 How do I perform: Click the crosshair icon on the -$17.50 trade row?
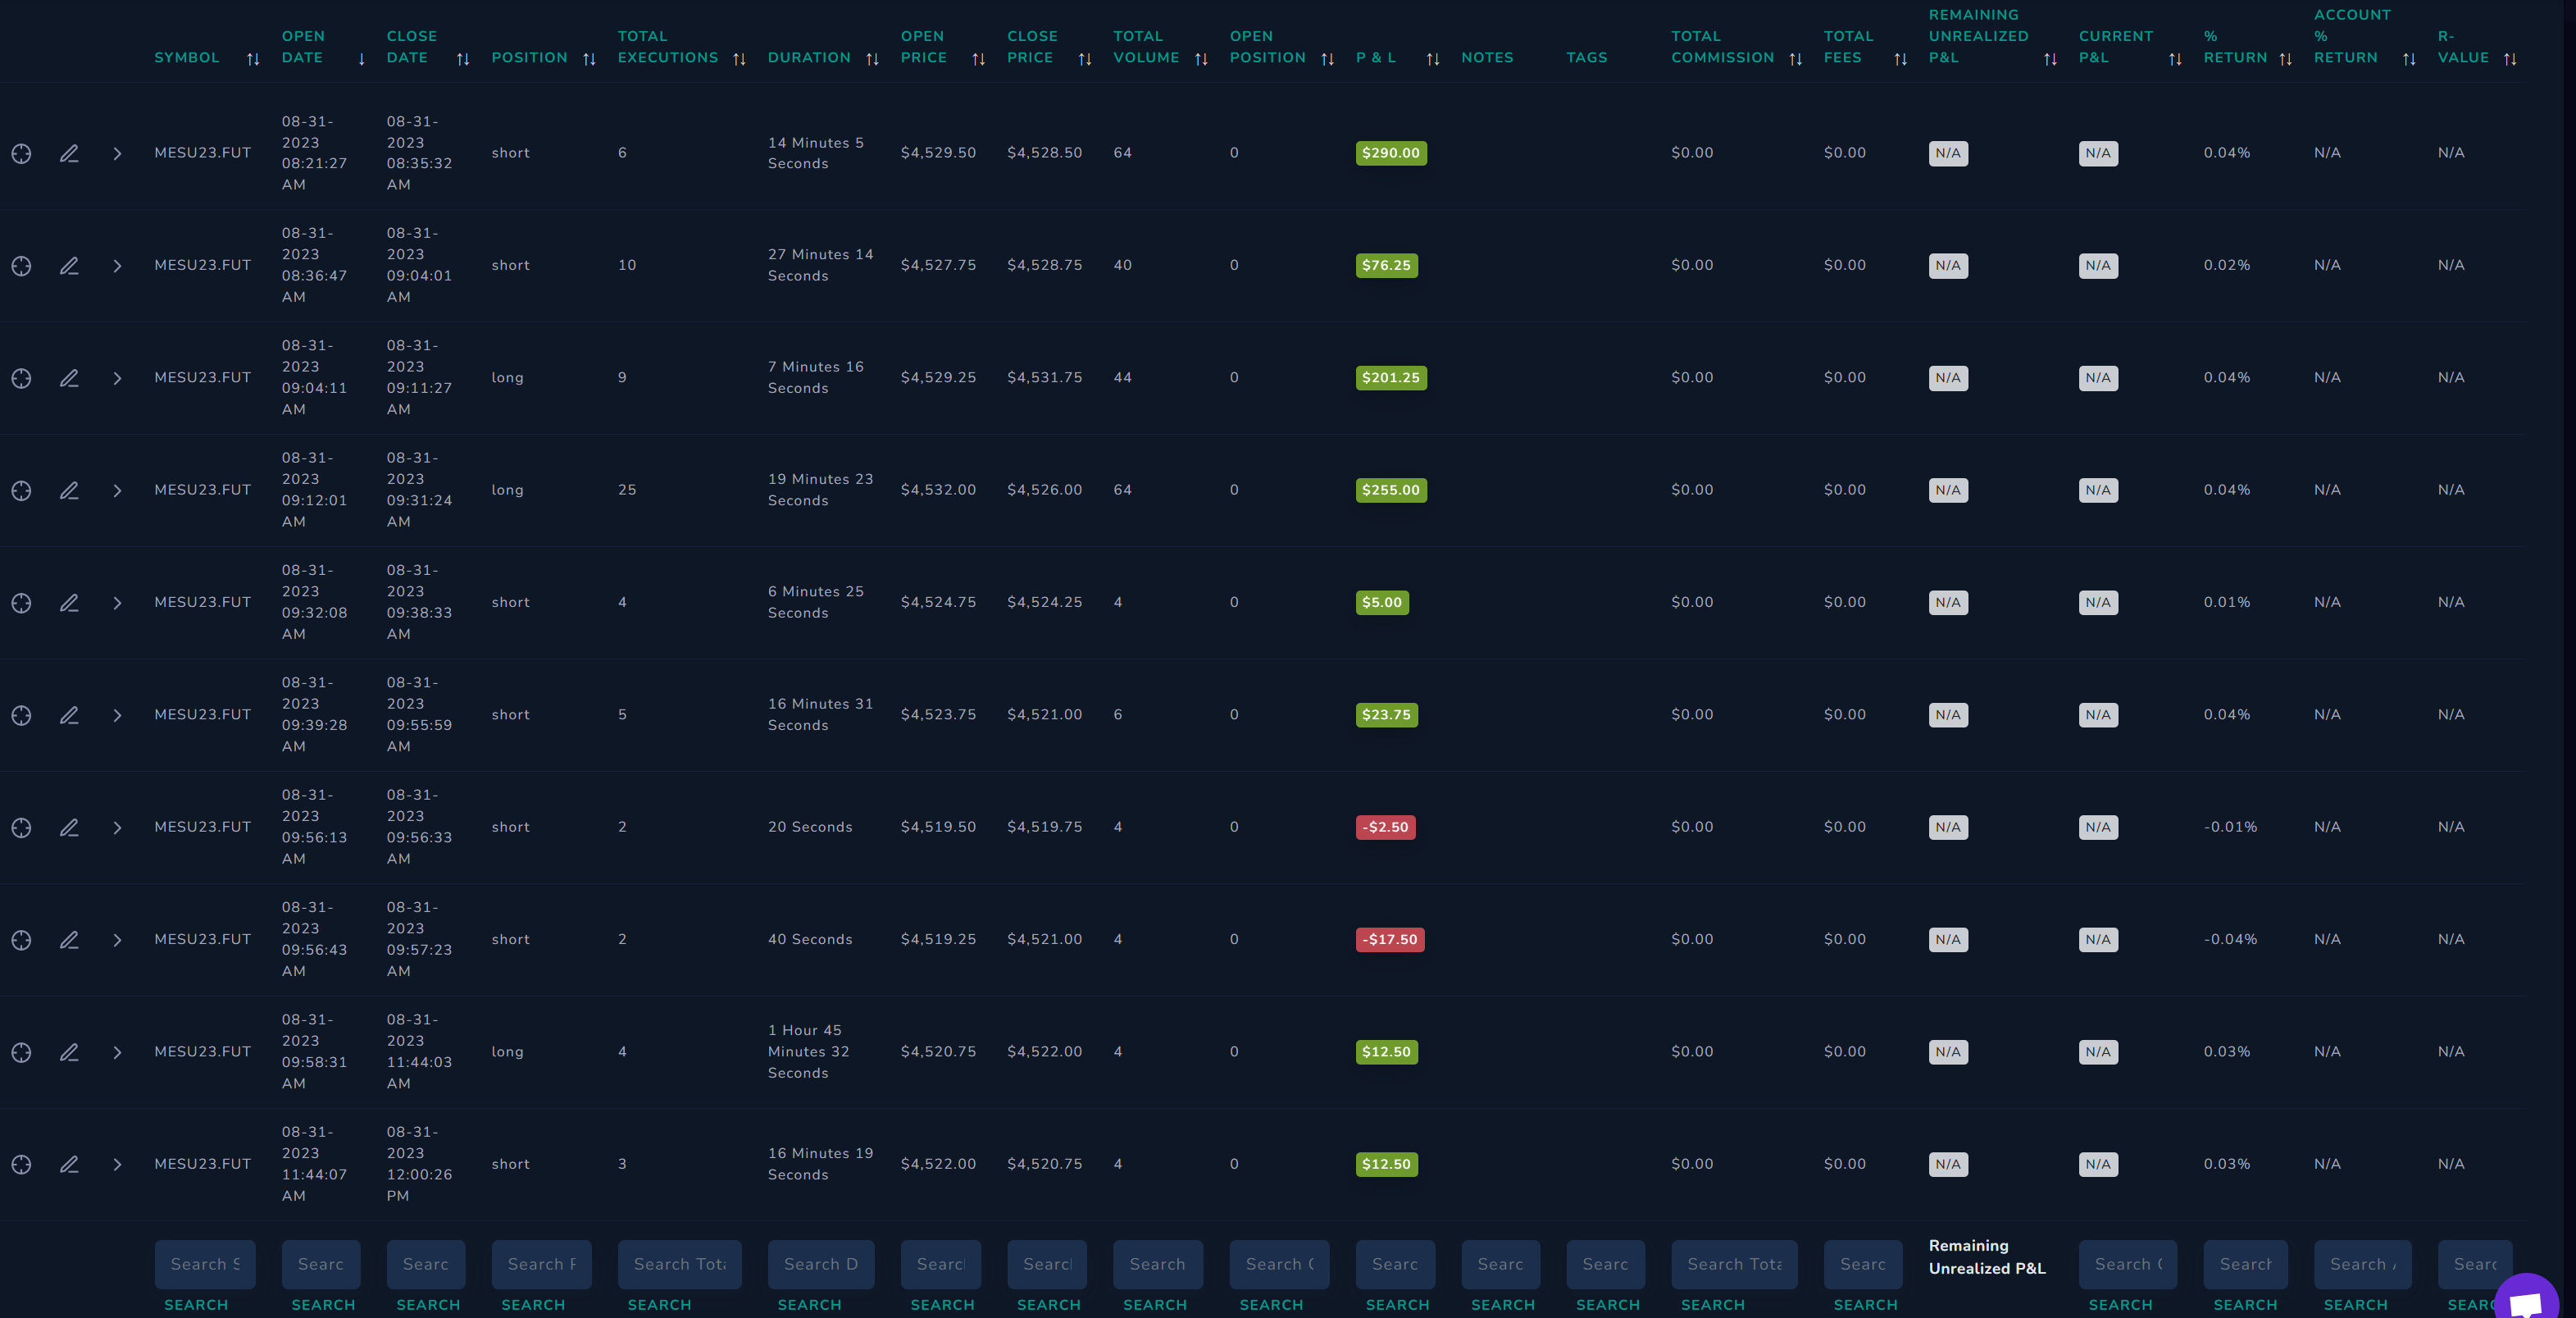point(21,940)
